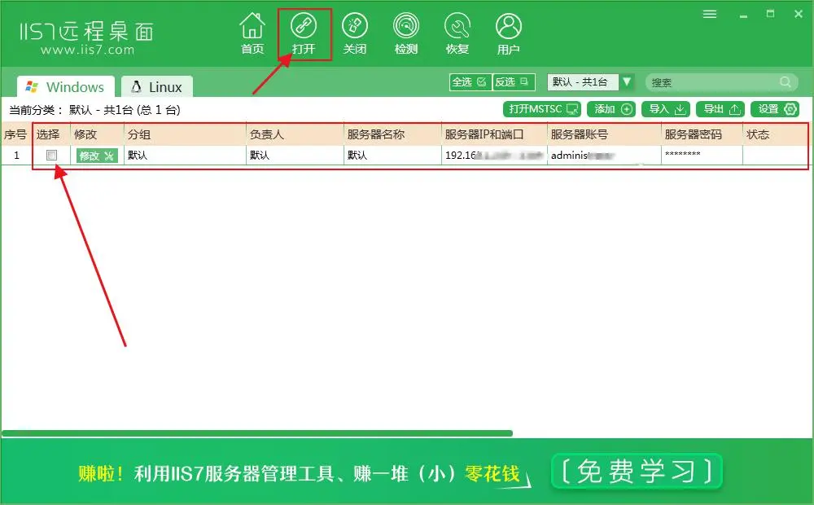Screen dimensions: 814x505
Task: Click the row number 1 cell
Action: click(x=16, y=156)
